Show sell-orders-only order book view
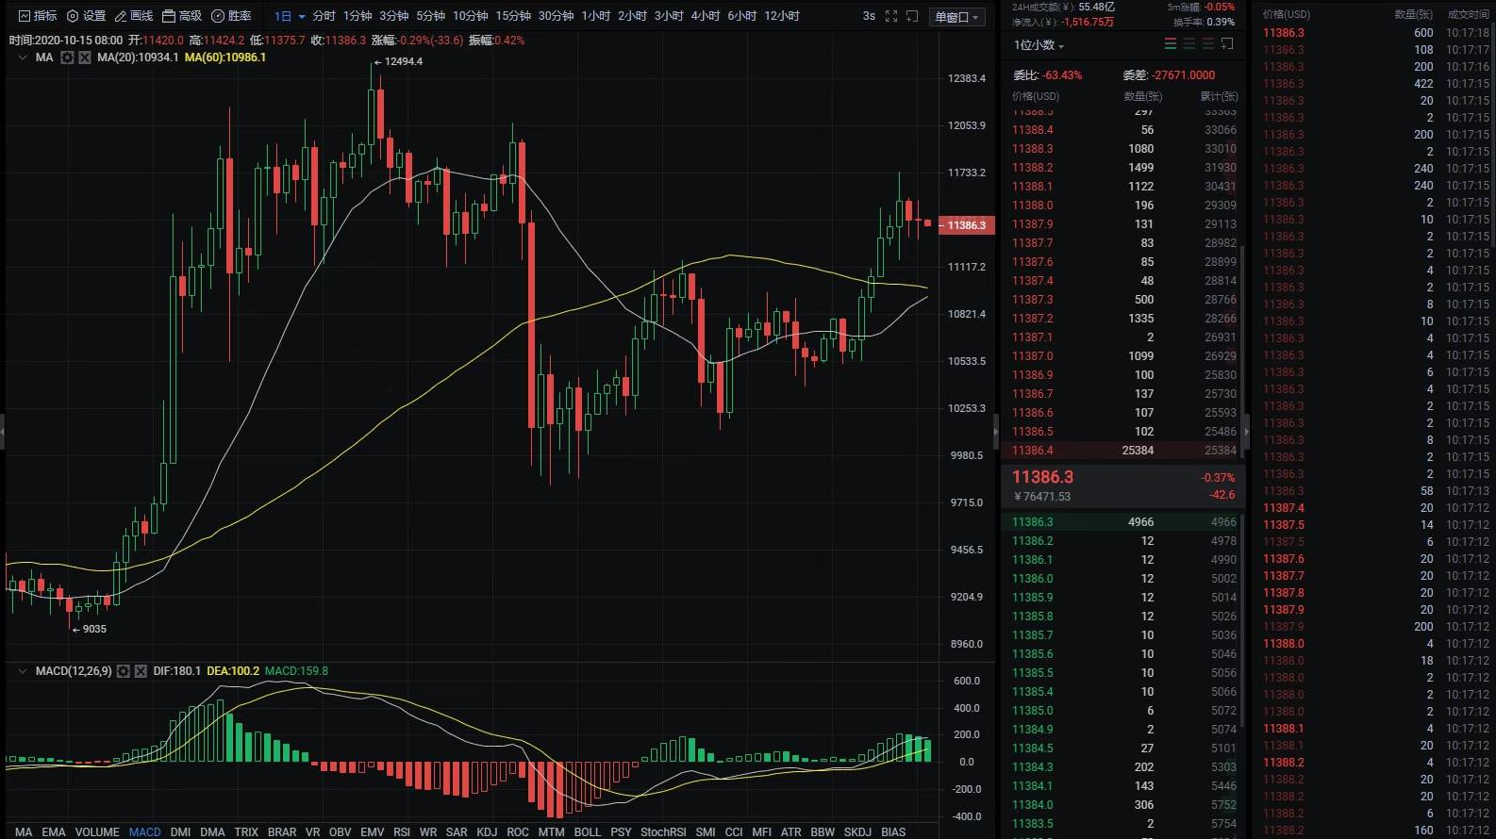Viewport: 1496px width, 839px height. tap(1208, 44)
